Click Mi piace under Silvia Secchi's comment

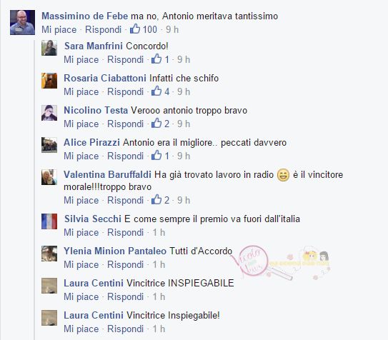pyautogui.click(x=81, y=232)
